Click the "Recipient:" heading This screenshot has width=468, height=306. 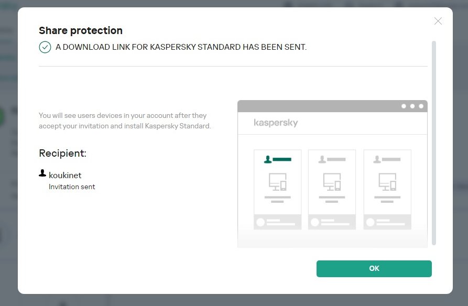click(x=62, y=153)
